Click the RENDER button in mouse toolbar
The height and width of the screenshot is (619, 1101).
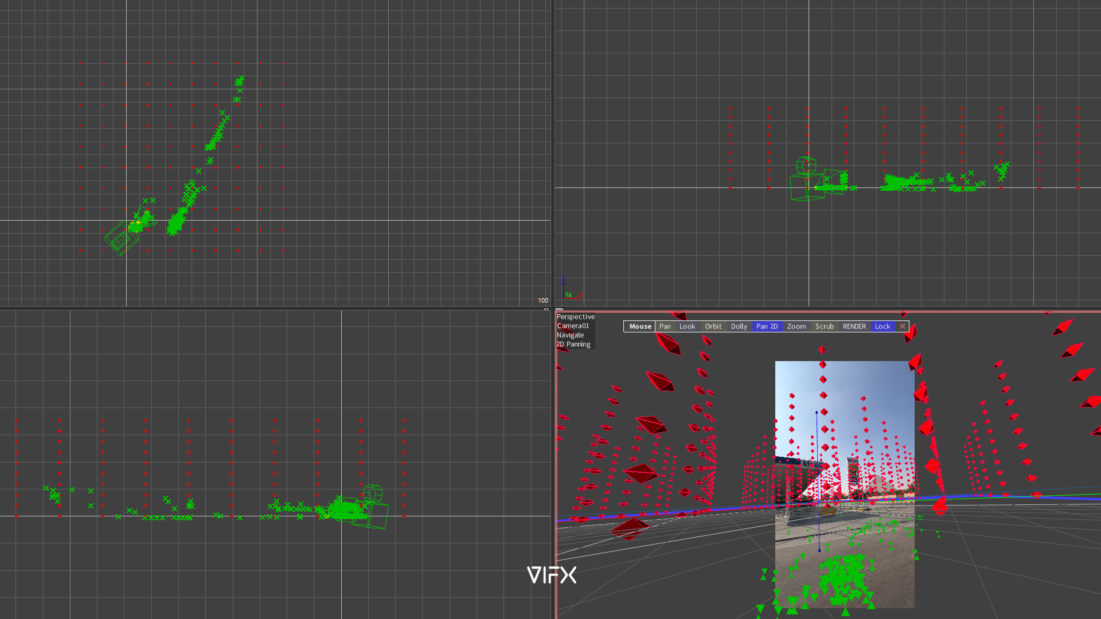click(854, 326)
